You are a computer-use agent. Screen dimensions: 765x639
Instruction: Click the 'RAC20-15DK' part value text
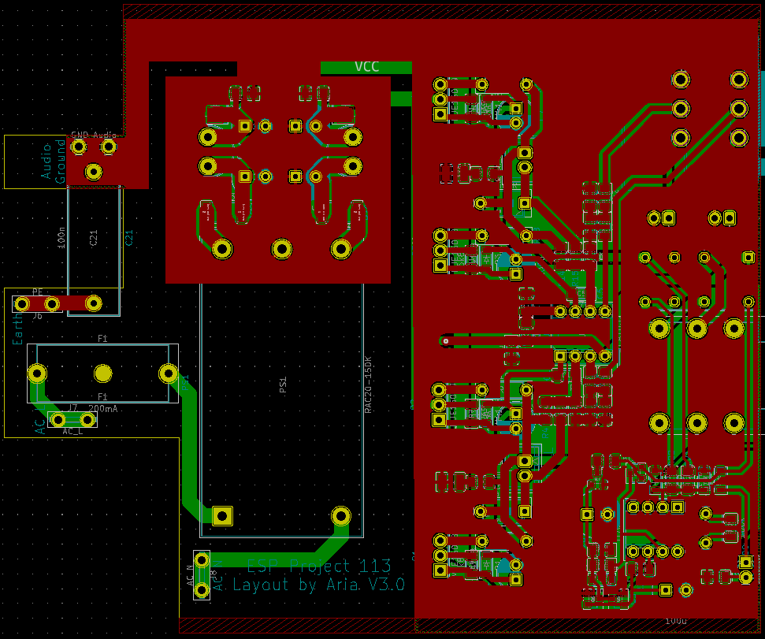pos(369,385)
